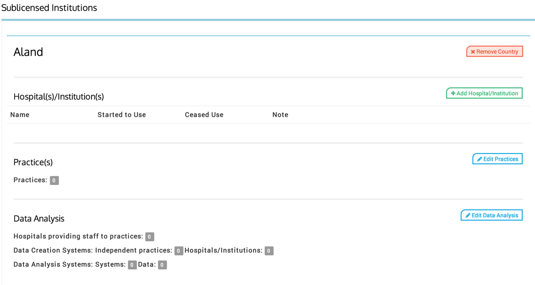Select the Hospital(s)/Institution(s) section heading
Image resolution: width=535 pixels, height=285 pixels.
(59, 97)
